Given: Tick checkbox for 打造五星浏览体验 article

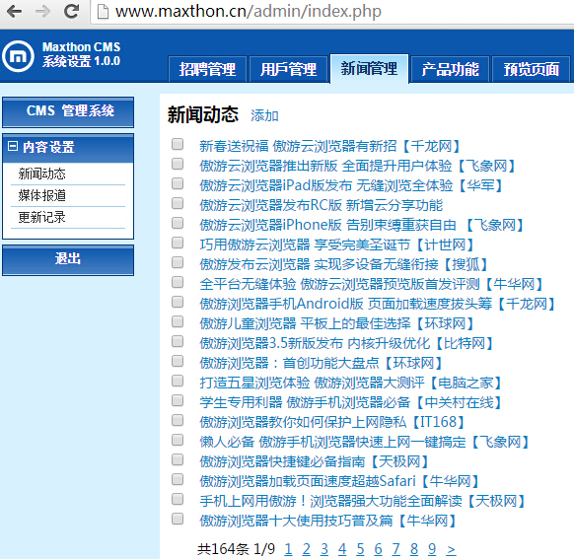Looking at the screenshot, I should pyautogui.click(x=178, y=381).
